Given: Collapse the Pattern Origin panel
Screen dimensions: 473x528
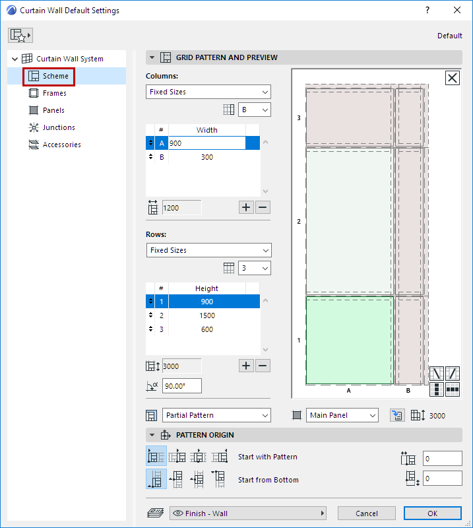Looking at the screenshot, I should [152, 435].
